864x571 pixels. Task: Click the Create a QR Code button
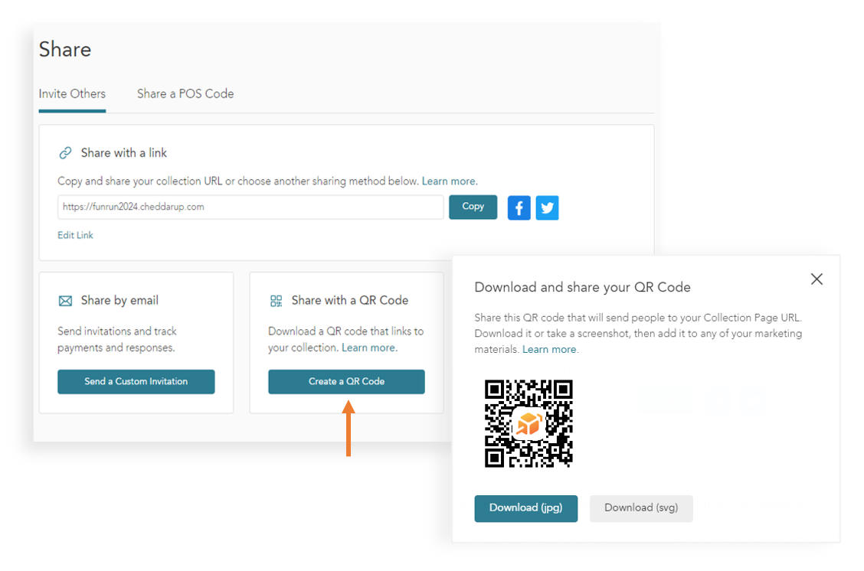click(346, 381)
